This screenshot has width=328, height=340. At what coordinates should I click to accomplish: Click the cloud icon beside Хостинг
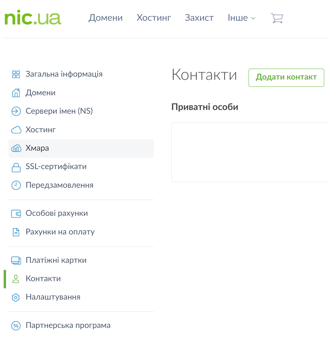16,130
